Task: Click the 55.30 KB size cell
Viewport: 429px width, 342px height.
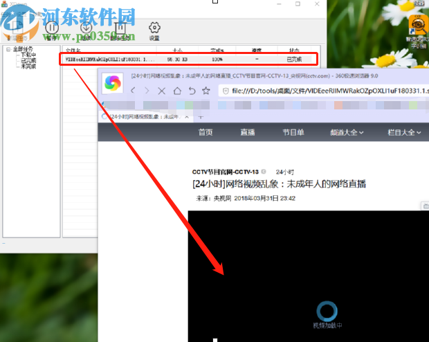Action: (x=177, y=60)
